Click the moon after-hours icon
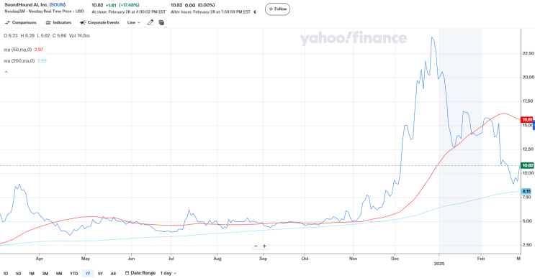535x278 pixels. tap(255, 12)
